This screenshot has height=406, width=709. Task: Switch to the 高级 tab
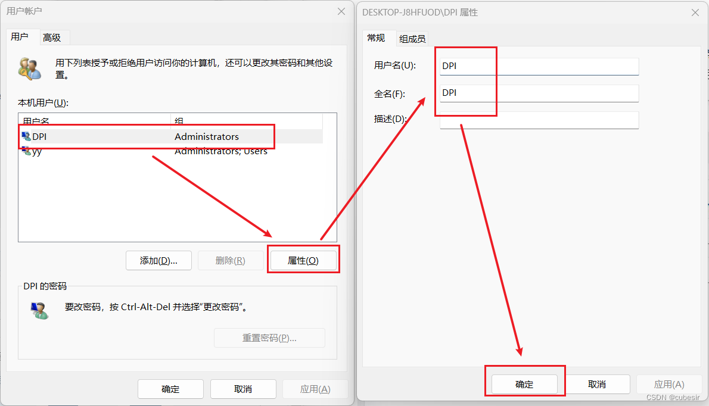coord(52,38)
